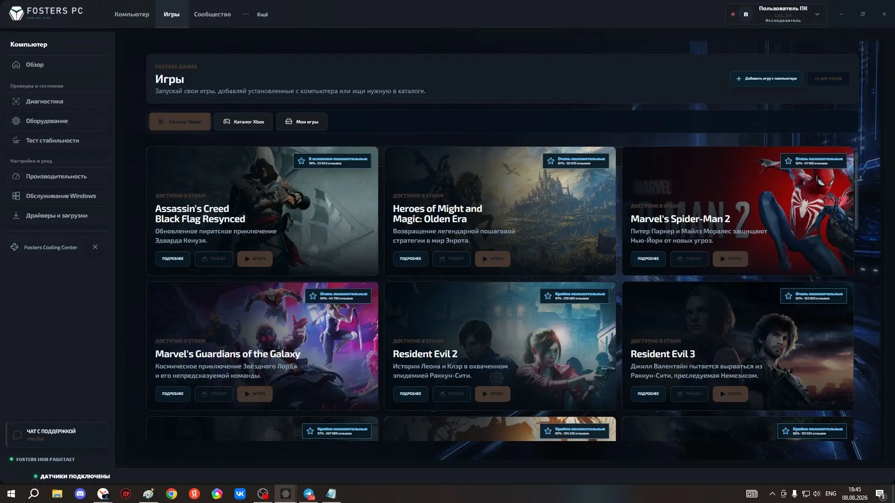This screenshot has height=503, width=895.
Task: Click the star icon on Assassin's Creed rating
Action: pyautogui.click(x=301, y=161)
